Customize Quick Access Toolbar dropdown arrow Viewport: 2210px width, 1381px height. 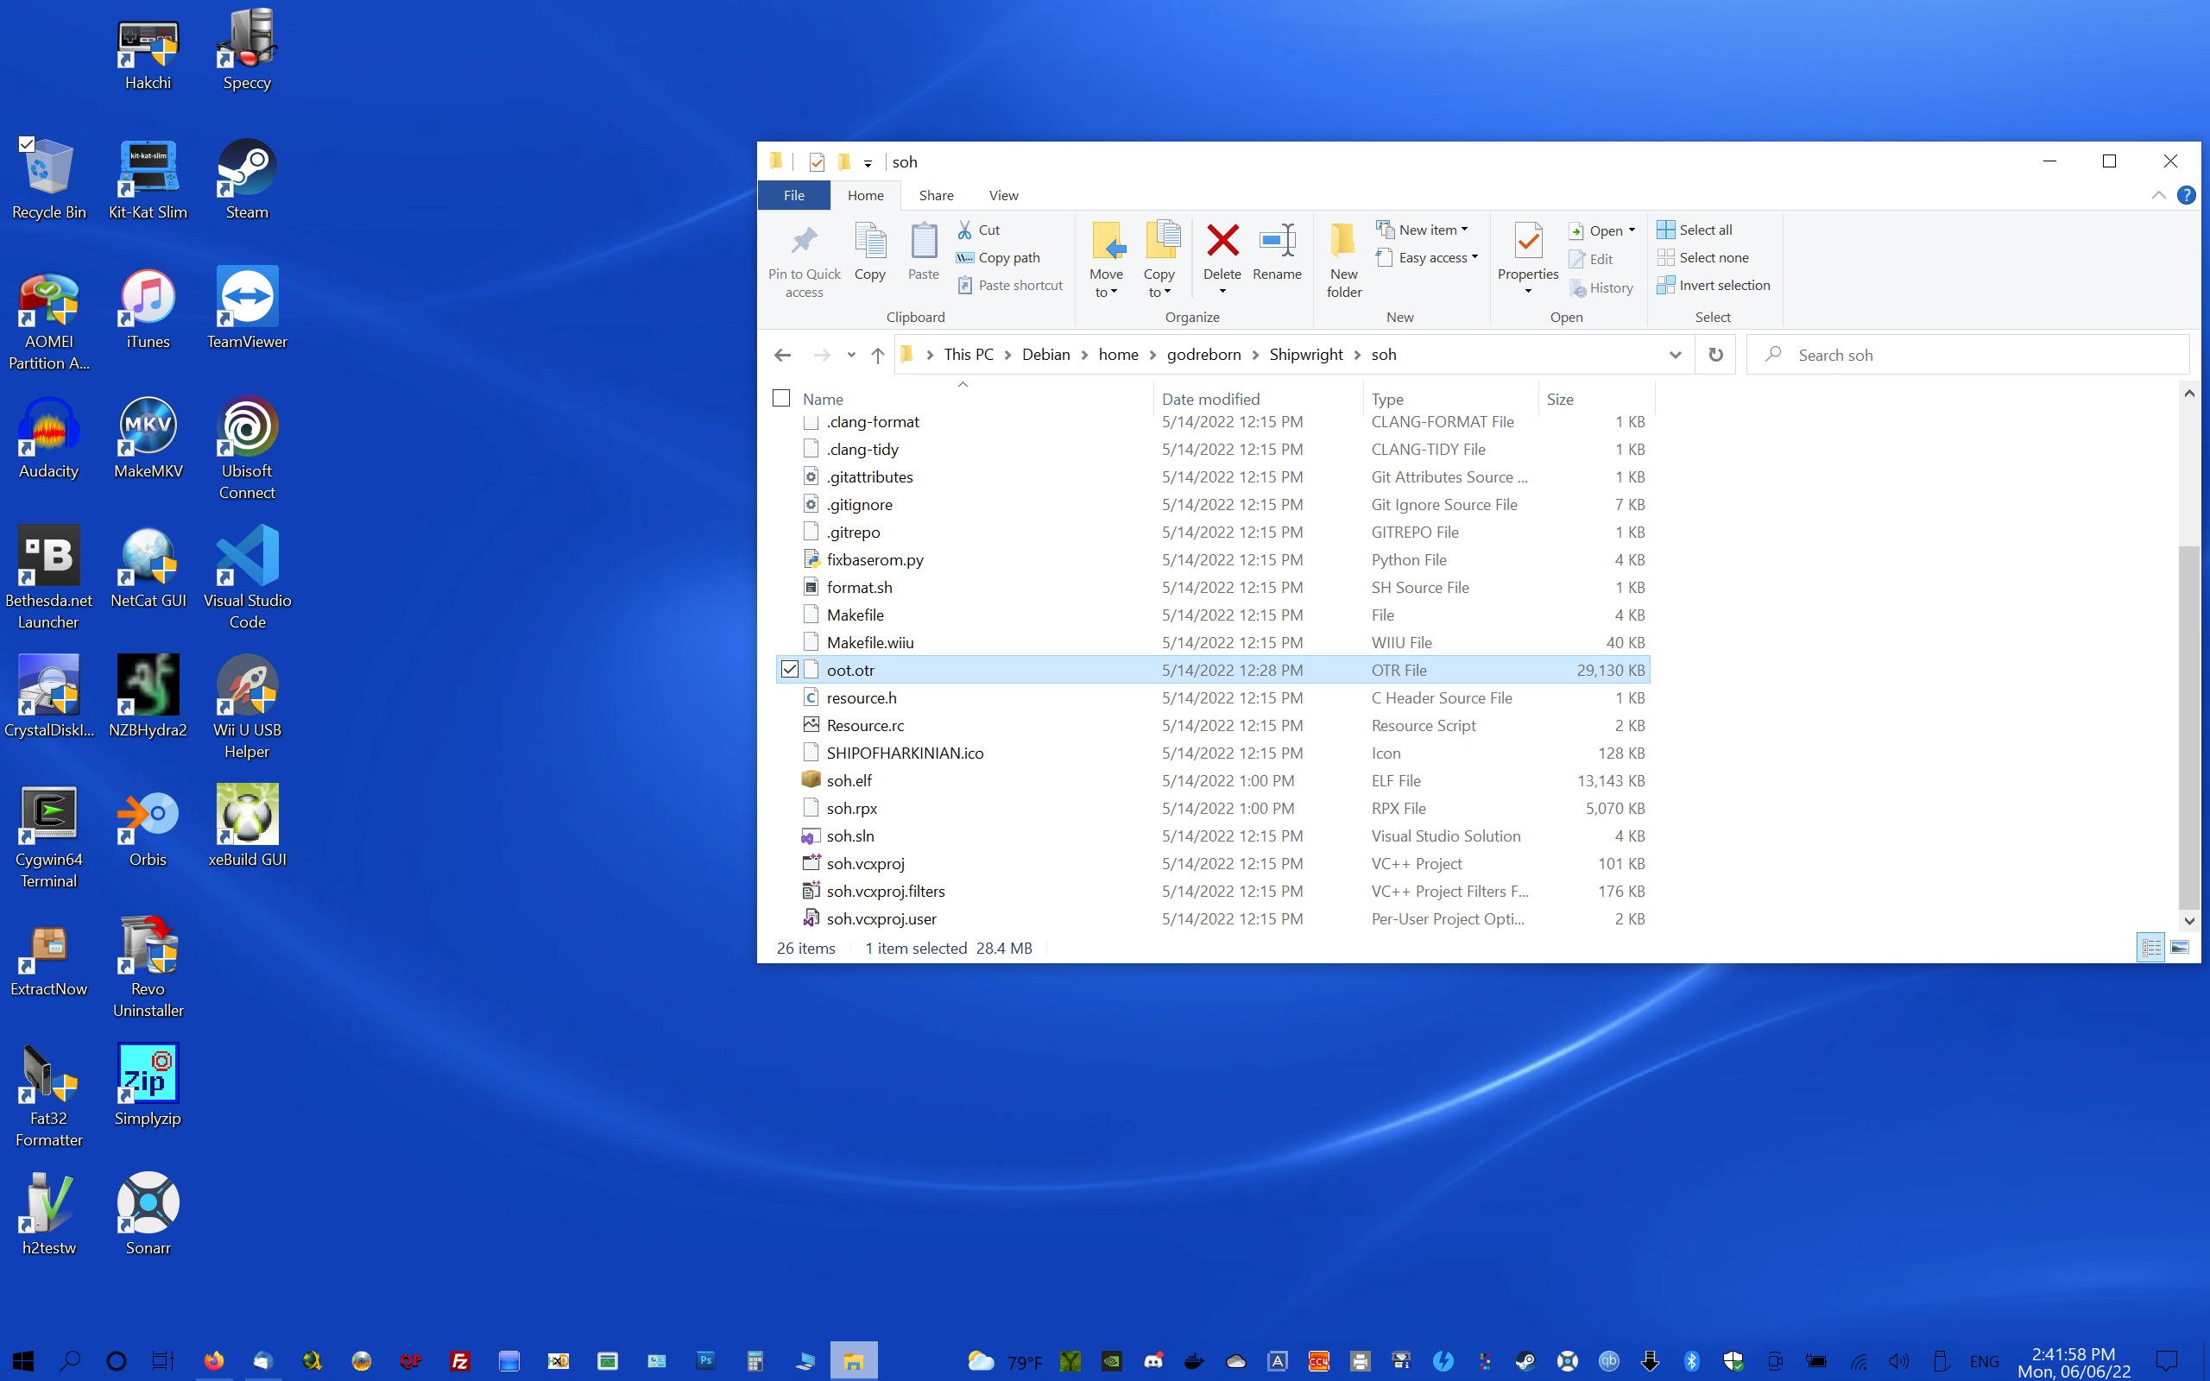point(868,163)
